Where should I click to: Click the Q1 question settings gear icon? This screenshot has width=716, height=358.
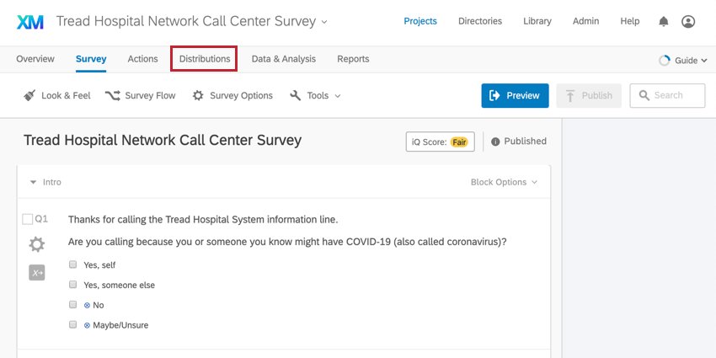coord(37,245)
